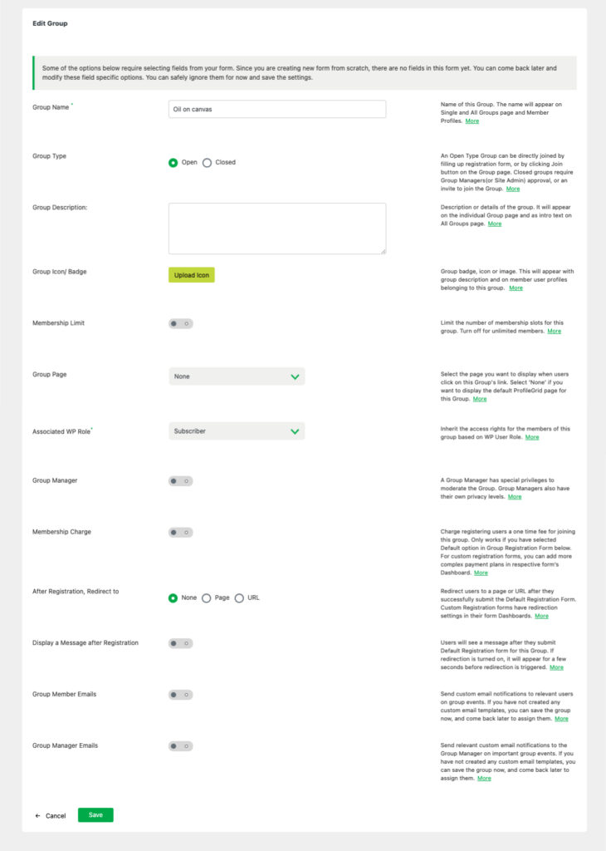
Task: Open the More link about Group Type
Action: (x=511, y=189)
